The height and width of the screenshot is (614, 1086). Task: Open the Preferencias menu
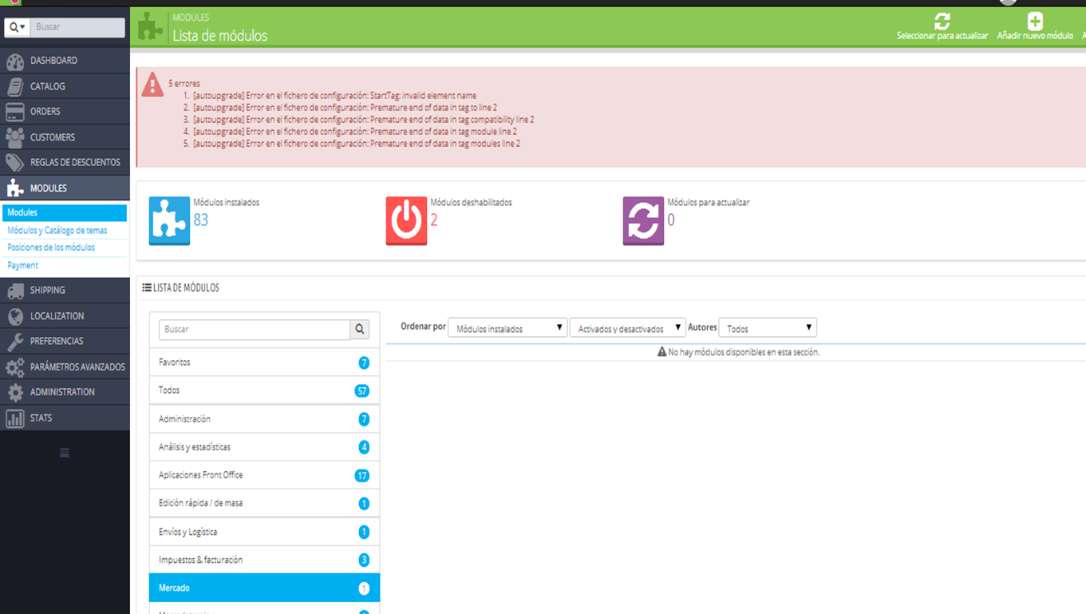click(65, 342)
